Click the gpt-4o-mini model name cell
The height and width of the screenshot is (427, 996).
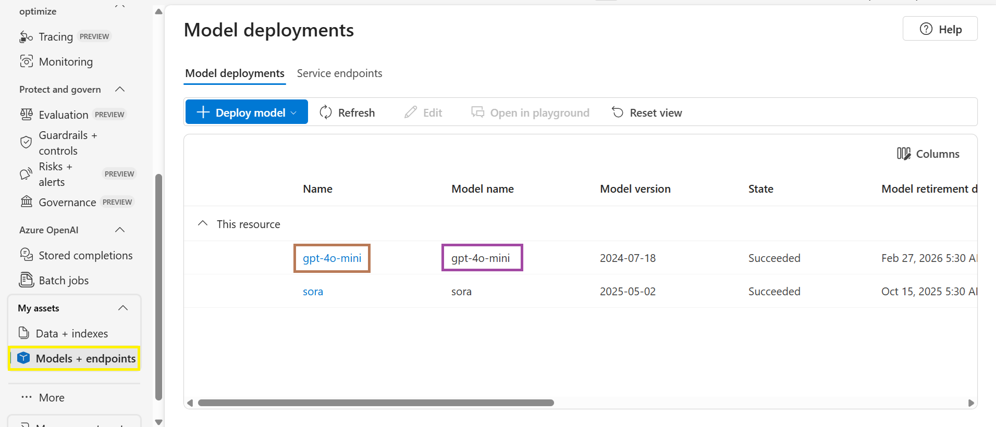[x=481, y=258]
